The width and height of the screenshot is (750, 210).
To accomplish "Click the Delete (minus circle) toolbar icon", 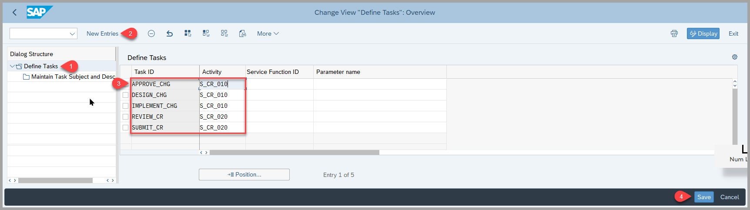I will pyautogui.click(x=151, y=33).
